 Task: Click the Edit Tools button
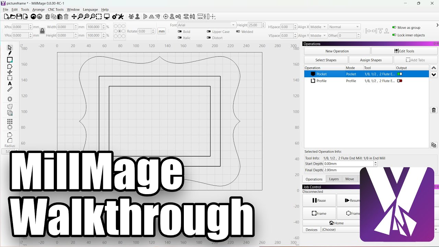pyautogui.click(x=404, y=51)
